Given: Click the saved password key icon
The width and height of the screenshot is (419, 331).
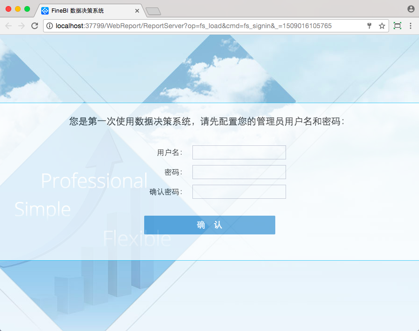Looking at the screenshot, I should (x=369, y=26).
